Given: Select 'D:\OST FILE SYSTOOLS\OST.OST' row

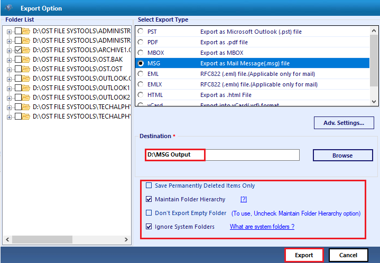Looking at the screenshot, I should tap(78, 69).
